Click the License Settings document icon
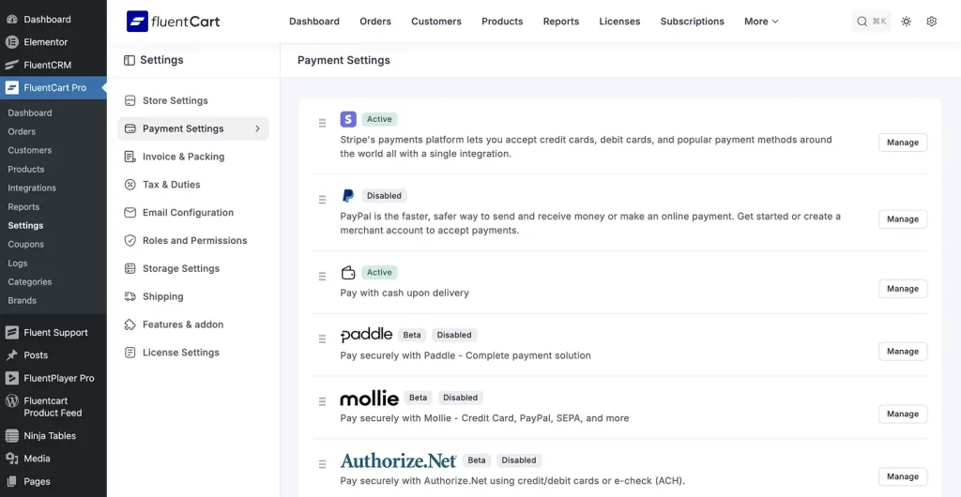Image resolution: width=961 pixels, height=497 pixels. pyautogui.click(x=130, y=353)
